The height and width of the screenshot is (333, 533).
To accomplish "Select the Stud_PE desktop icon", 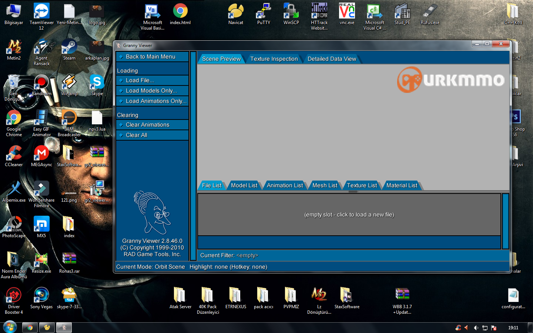I will pyautogui.click(x=402, y=14).
